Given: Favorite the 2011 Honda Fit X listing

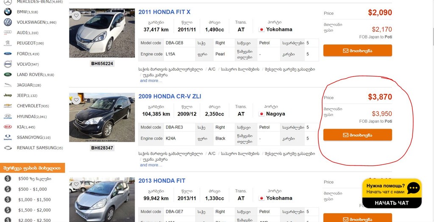Looking at the screenshot, I should point(76,16).
